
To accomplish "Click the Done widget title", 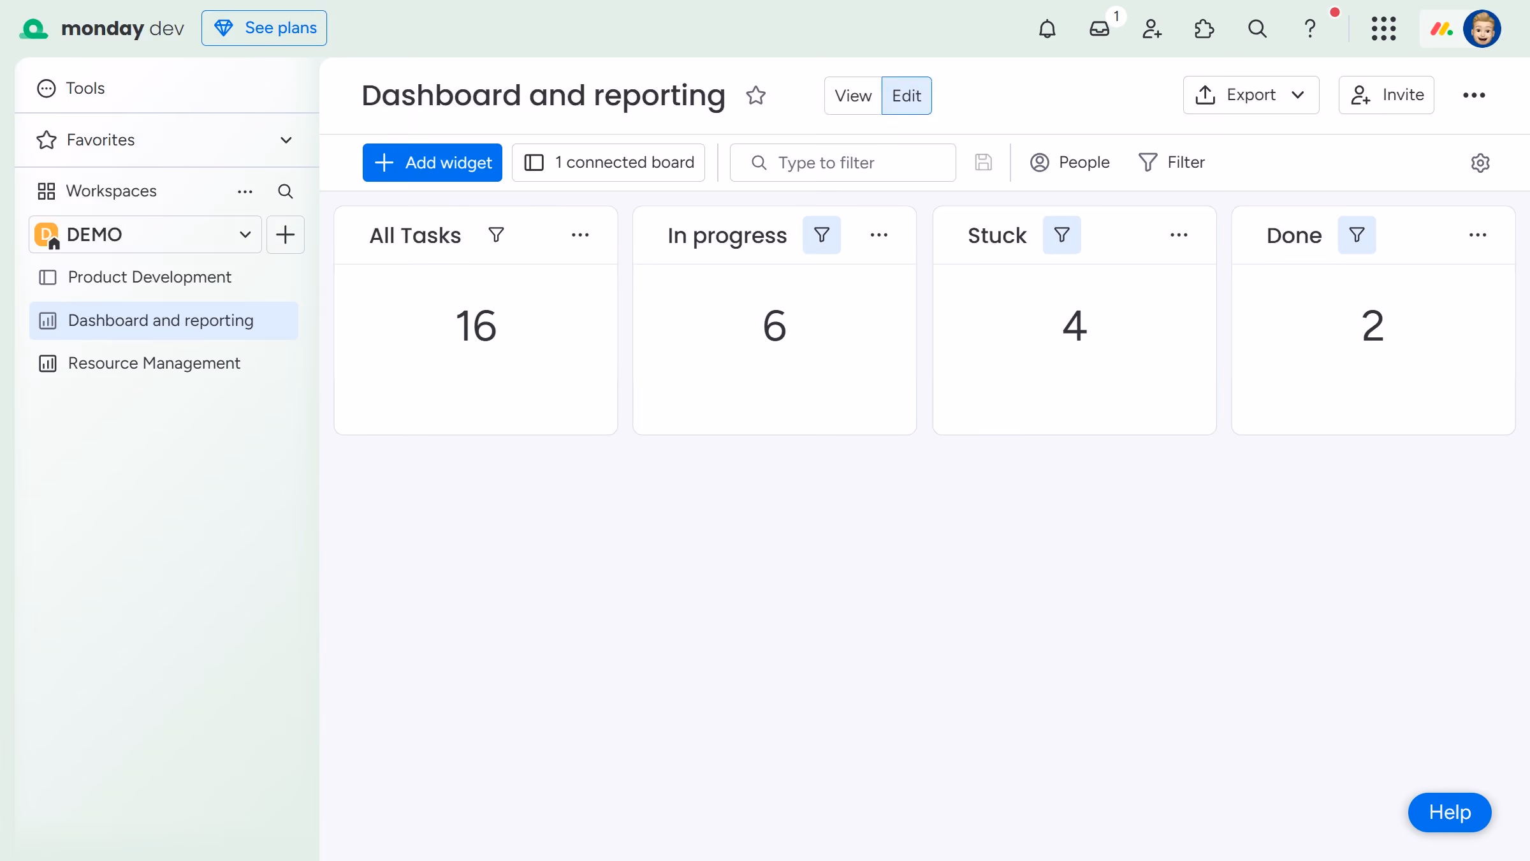I will 1294,235.
